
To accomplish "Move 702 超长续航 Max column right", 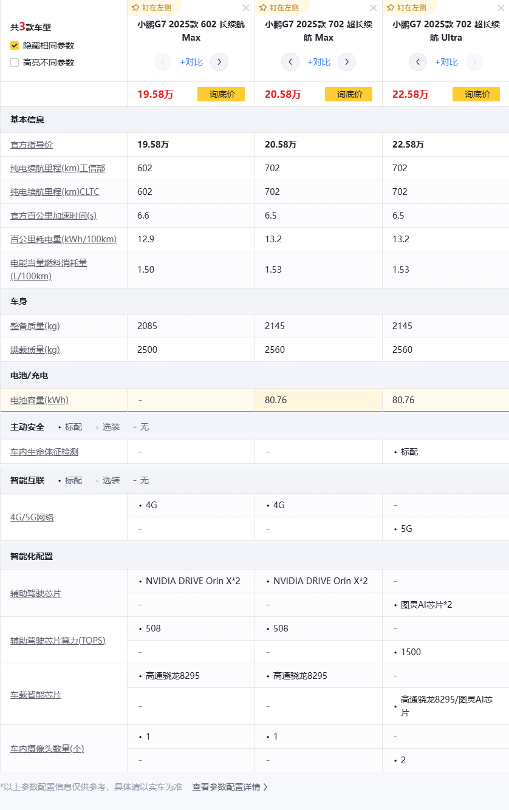I will point(347,62).
